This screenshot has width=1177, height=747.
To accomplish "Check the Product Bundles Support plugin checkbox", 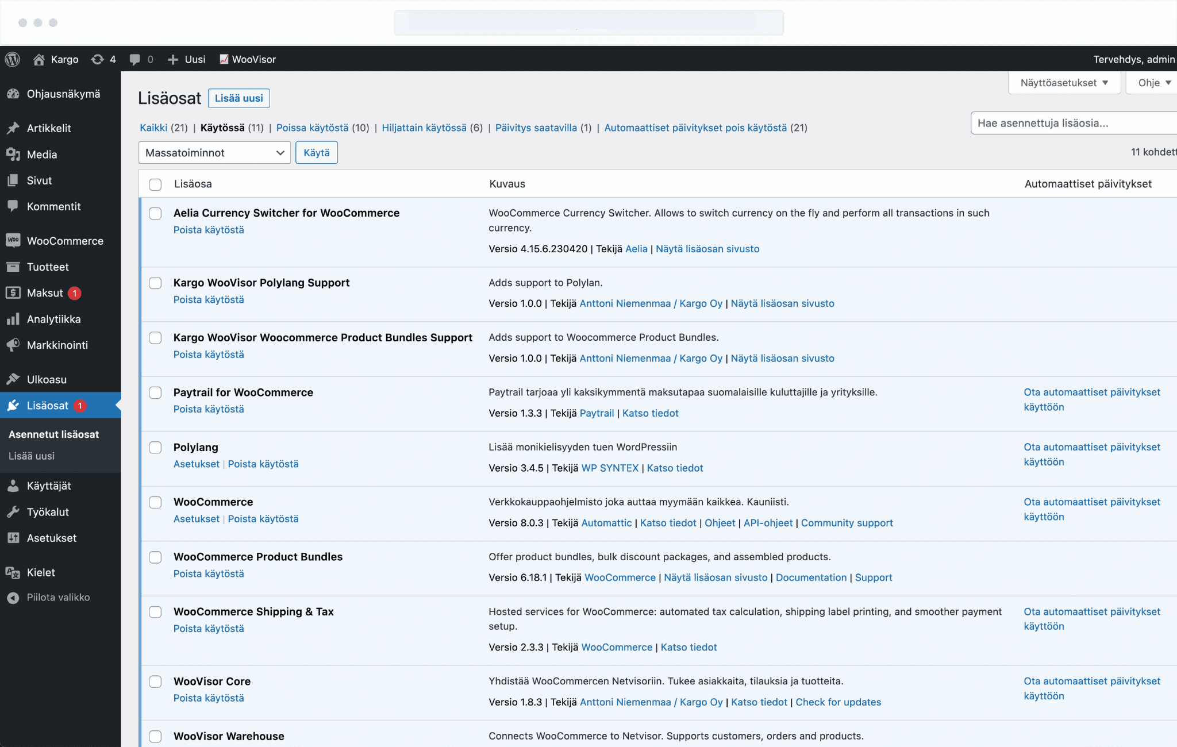I will 155,338.
